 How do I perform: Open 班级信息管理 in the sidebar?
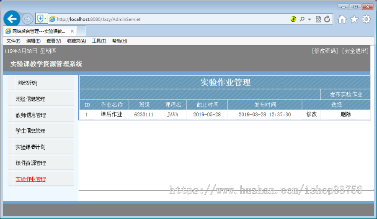click(31, 99)
